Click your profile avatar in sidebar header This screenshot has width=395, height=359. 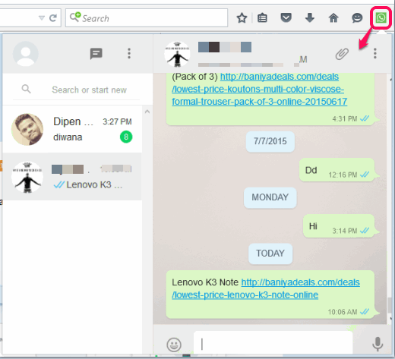click(x=26, y=54)
